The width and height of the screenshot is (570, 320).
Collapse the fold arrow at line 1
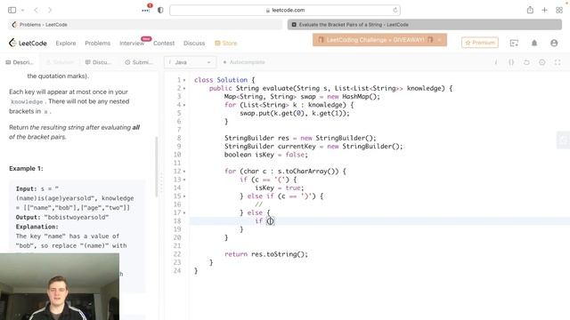point(184,80)
